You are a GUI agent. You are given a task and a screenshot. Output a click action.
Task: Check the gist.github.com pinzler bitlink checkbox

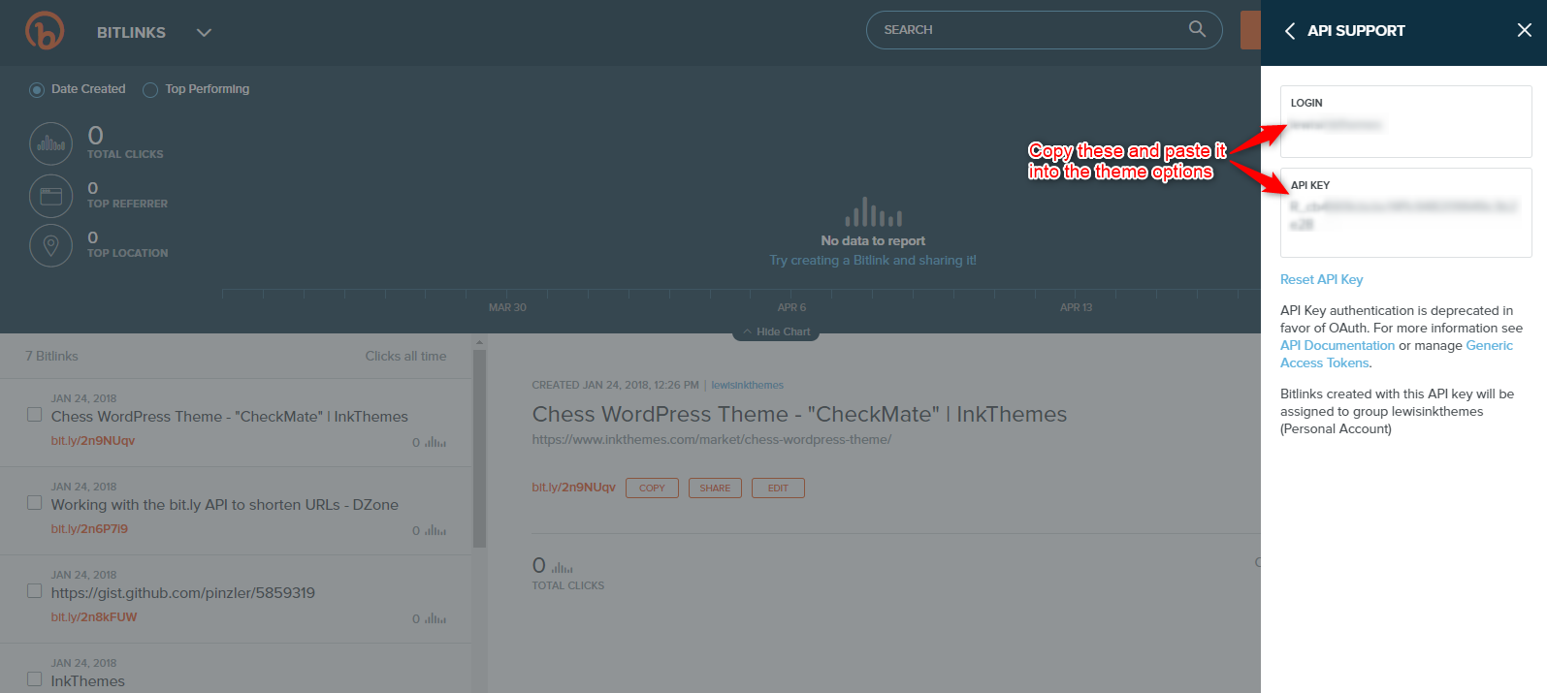pos(35,591)
